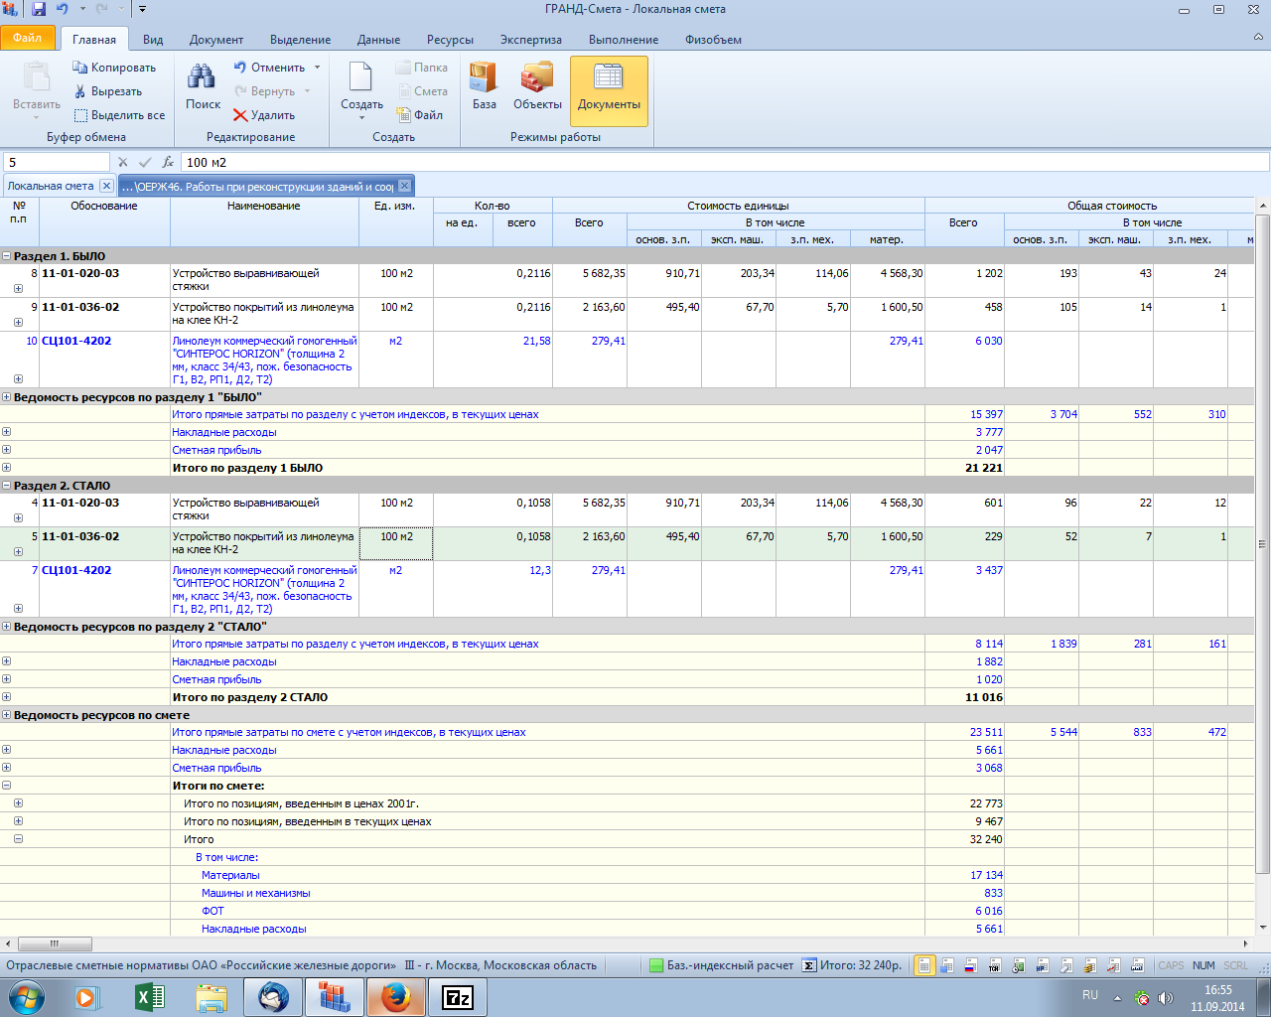Click the Документы mode button
The image size is (1271, 1017).
pyautogui.click(x=609, y=89)
